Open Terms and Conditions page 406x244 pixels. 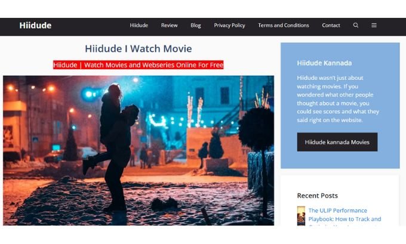(283, 26)
